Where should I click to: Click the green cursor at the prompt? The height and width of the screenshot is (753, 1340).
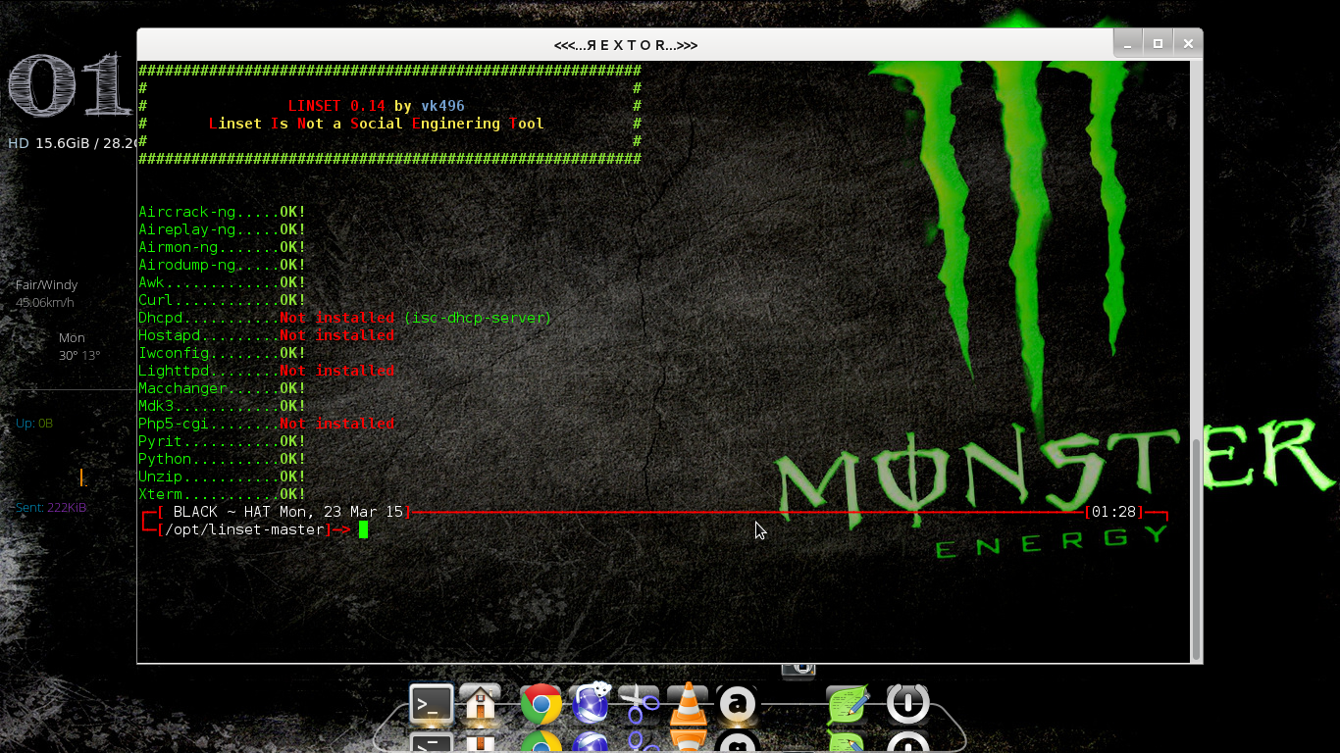click(x=363, y=529)
